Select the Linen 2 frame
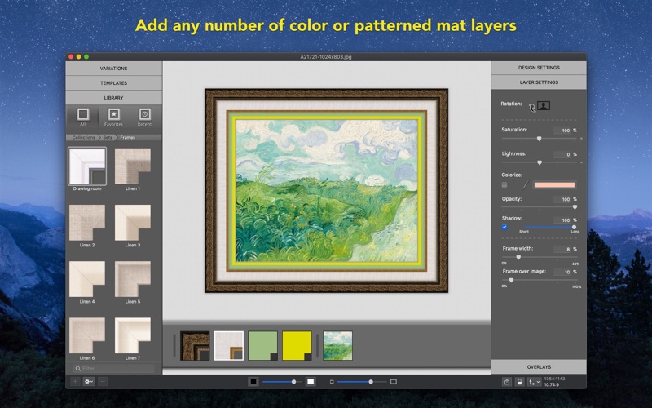The height and width of the screenshot is (408, 652). (87, 223)
